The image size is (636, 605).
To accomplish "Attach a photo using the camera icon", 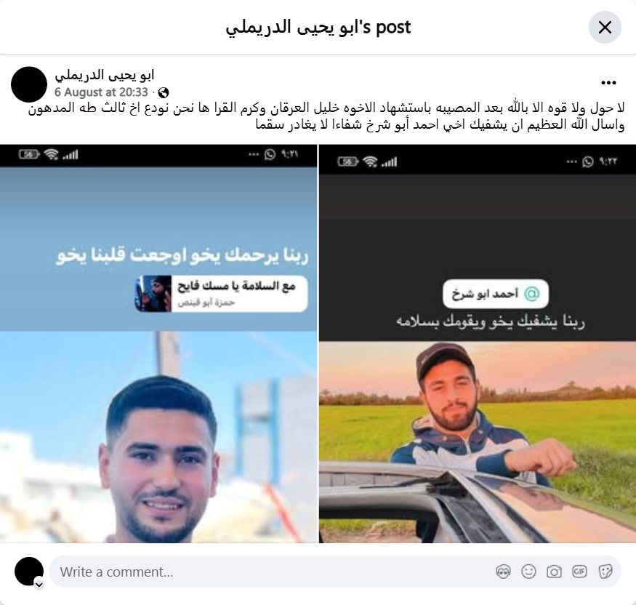I will (554, 572).
